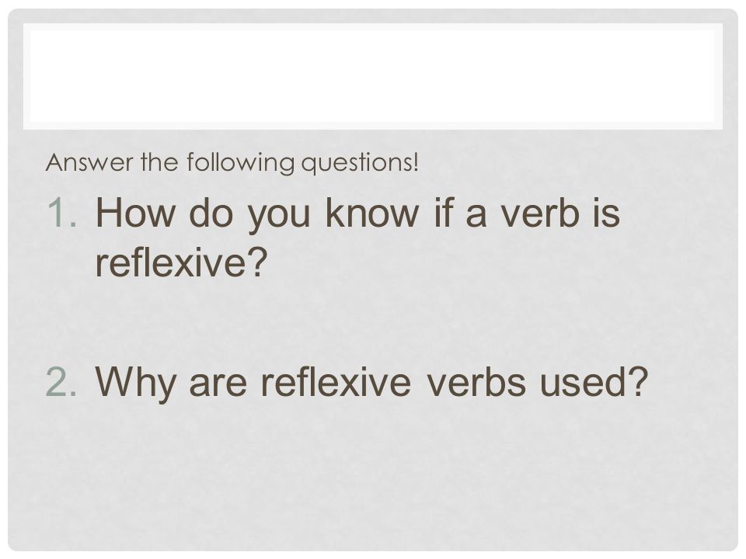Click 'reflexive' in question two
The width and height of the screenshot is (746, 559).
336,380
